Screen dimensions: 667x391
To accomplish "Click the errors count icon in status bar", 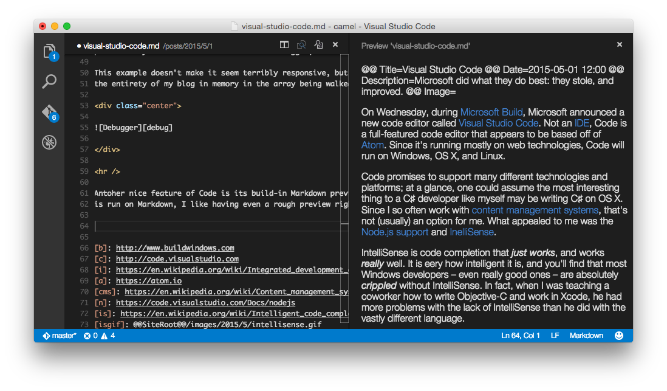I will [x=87, y=336].
